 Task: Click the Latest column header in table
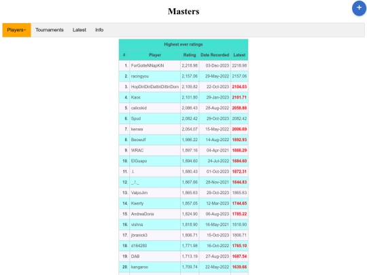pos(239,55)
